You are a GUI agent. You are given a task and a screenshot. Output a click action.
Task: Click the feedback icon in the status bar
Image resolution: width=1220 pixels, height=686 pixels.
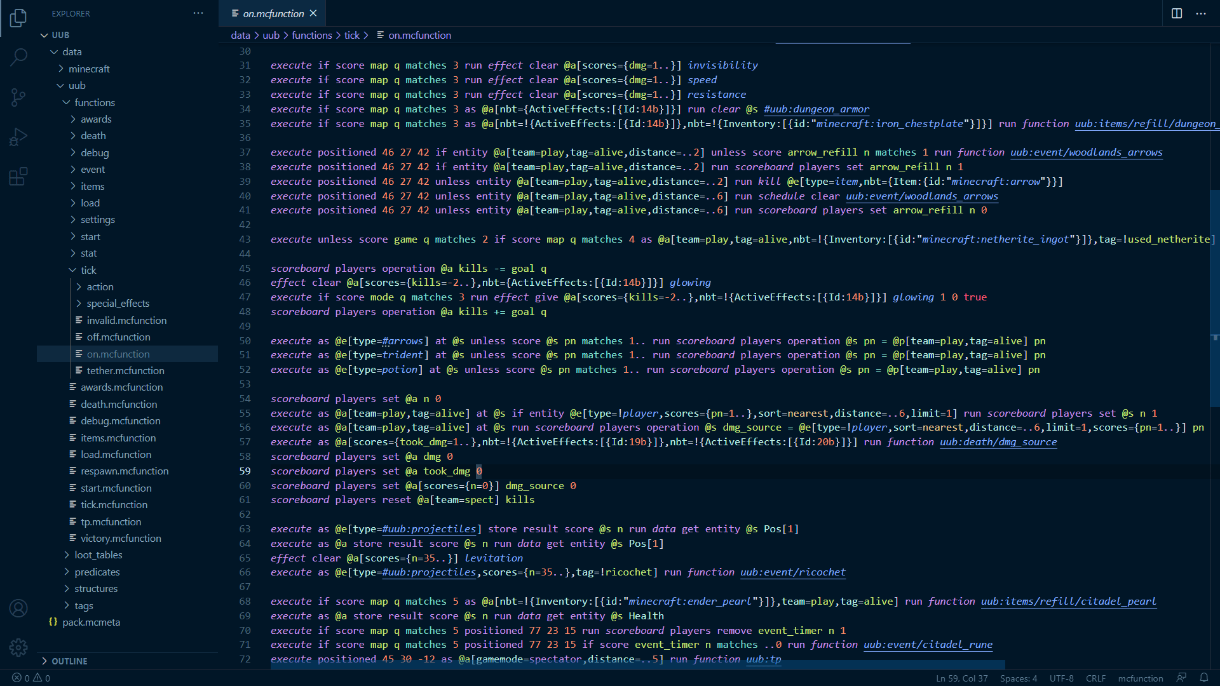(x=1182, y=678)
